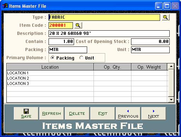Click the Location column header
Image resolution: width=181 pixels, height=137 pixels.
coord(50,67)
